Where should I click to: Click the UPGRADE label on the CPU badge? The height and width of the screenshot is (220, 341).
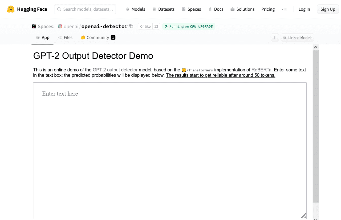(x=206, y=26)
